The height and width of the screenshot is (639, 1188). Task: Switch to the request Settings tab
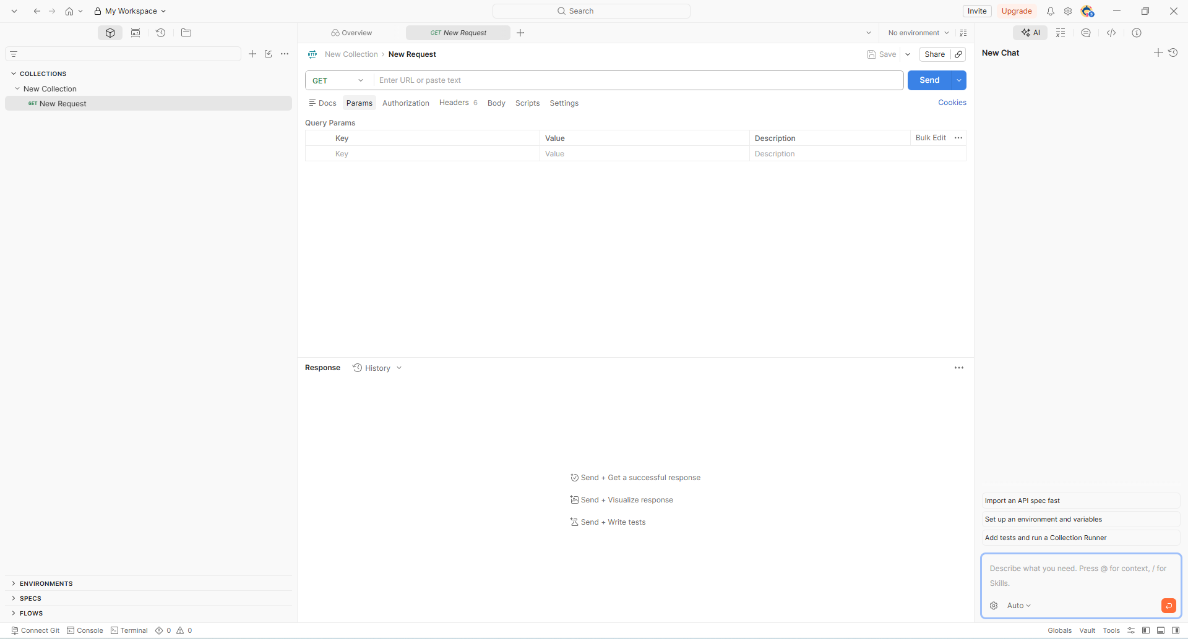(x=564, y=103)
